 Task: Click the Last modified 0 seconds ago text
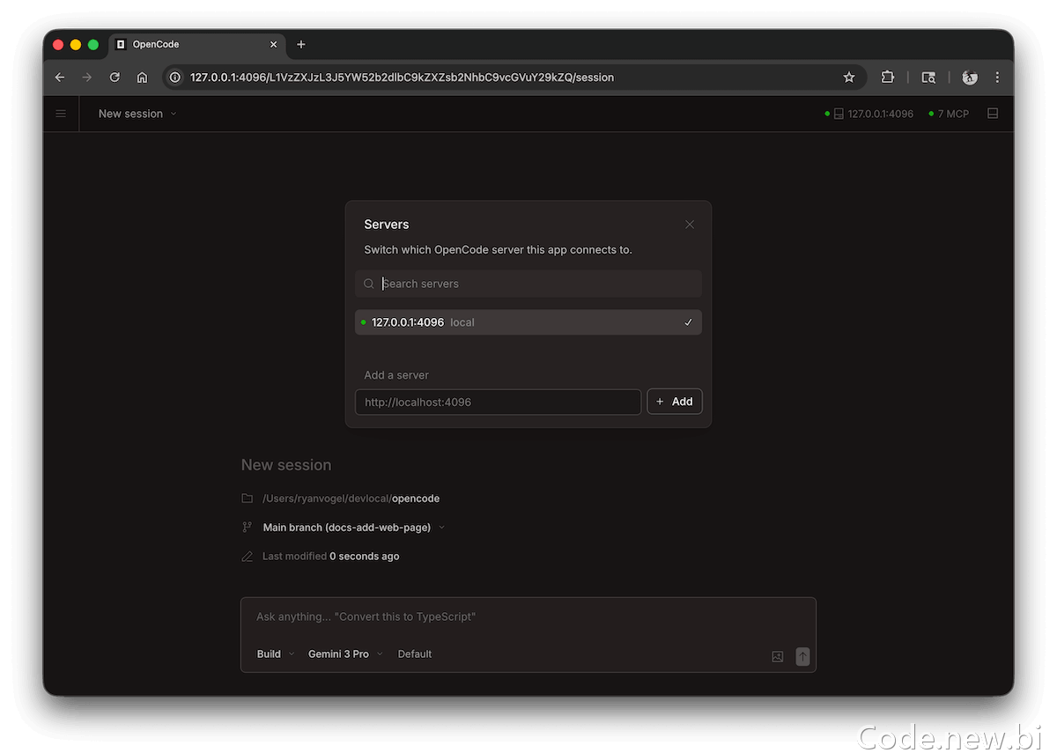click(x=330, y=557)
